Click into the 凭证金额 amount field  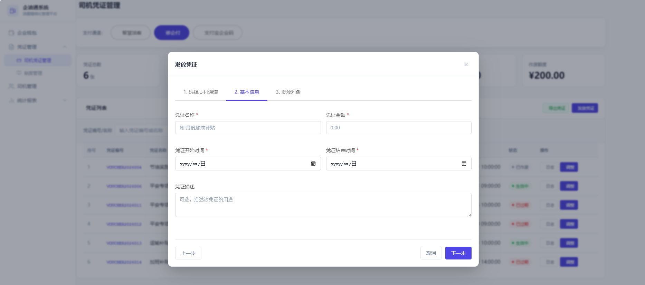pos(399,128)
